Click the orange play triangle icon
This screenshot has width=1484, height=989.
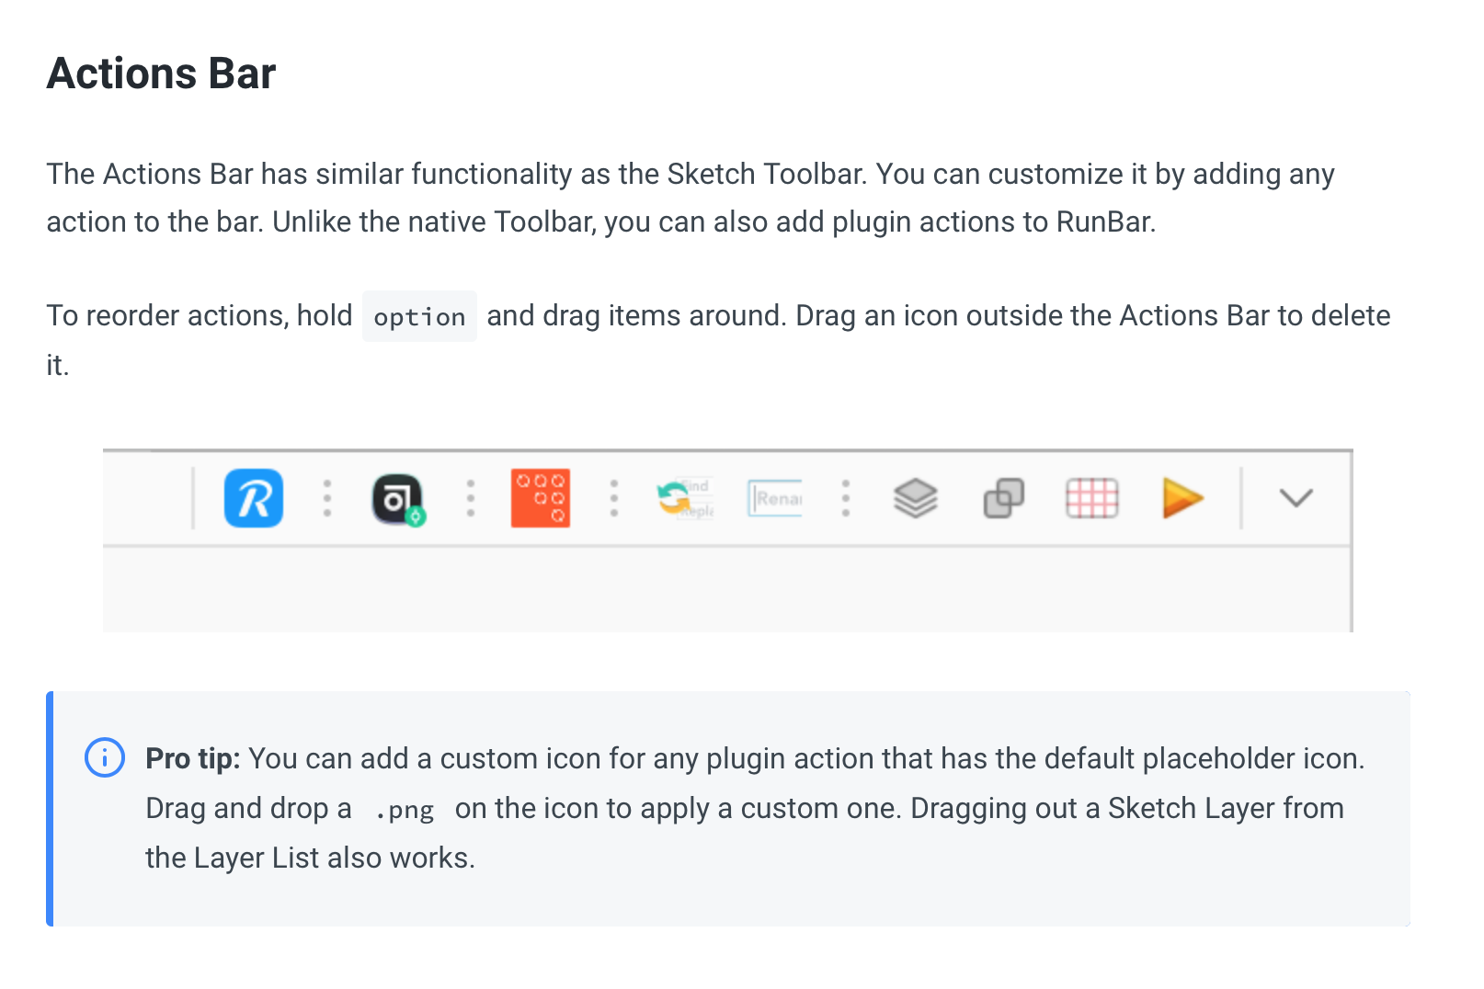coord(1181,498)
